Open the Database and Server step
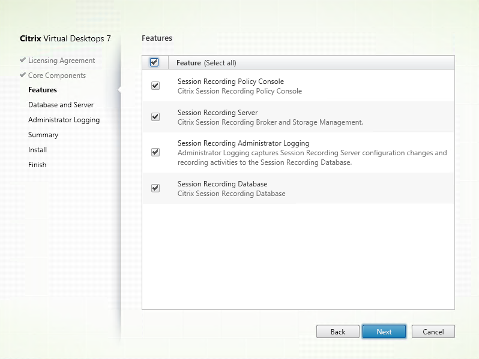The image size is (479, 359). [61, 105]
